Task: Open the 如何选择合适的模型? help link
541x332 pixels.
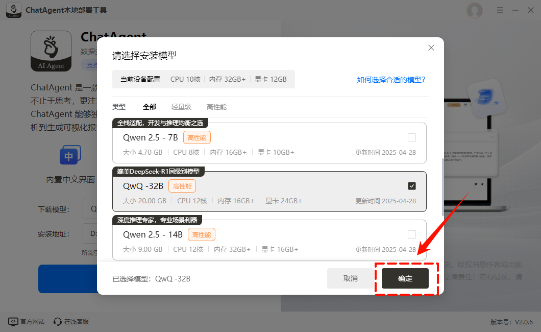Action: [391, 80]
